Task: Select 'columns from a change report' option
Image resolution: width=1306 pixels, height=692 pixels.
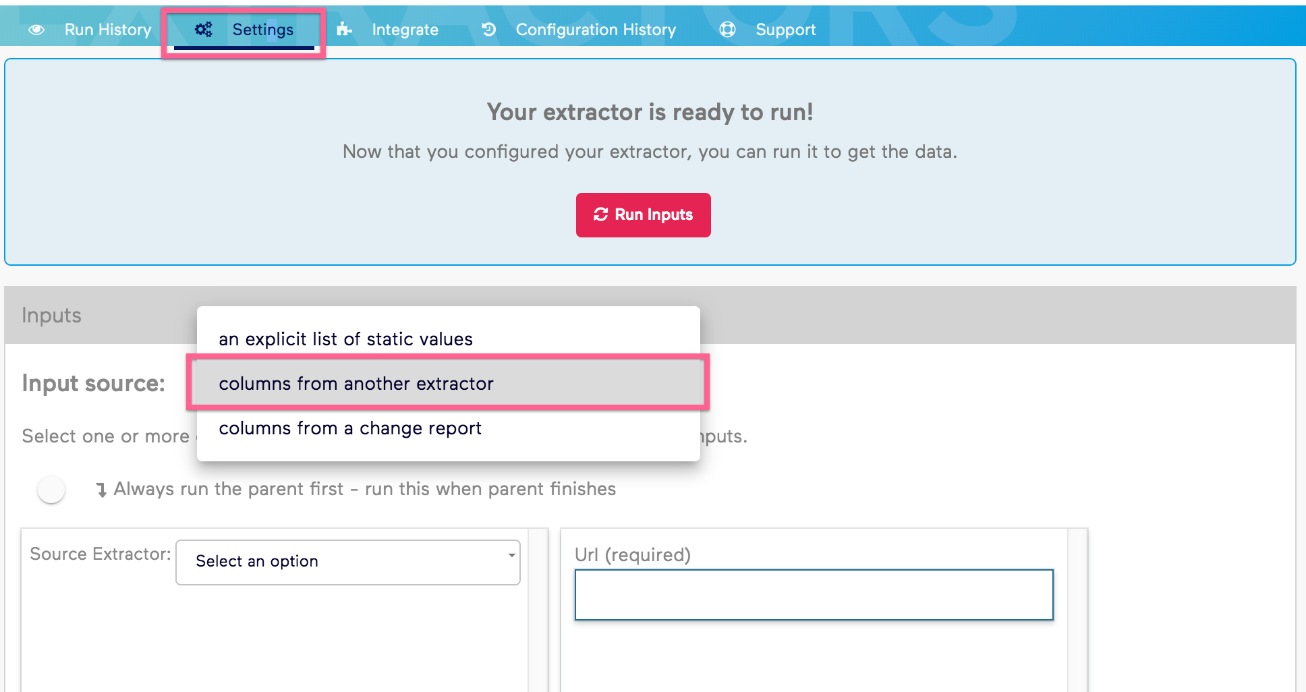Action: [x=350, y=428]
